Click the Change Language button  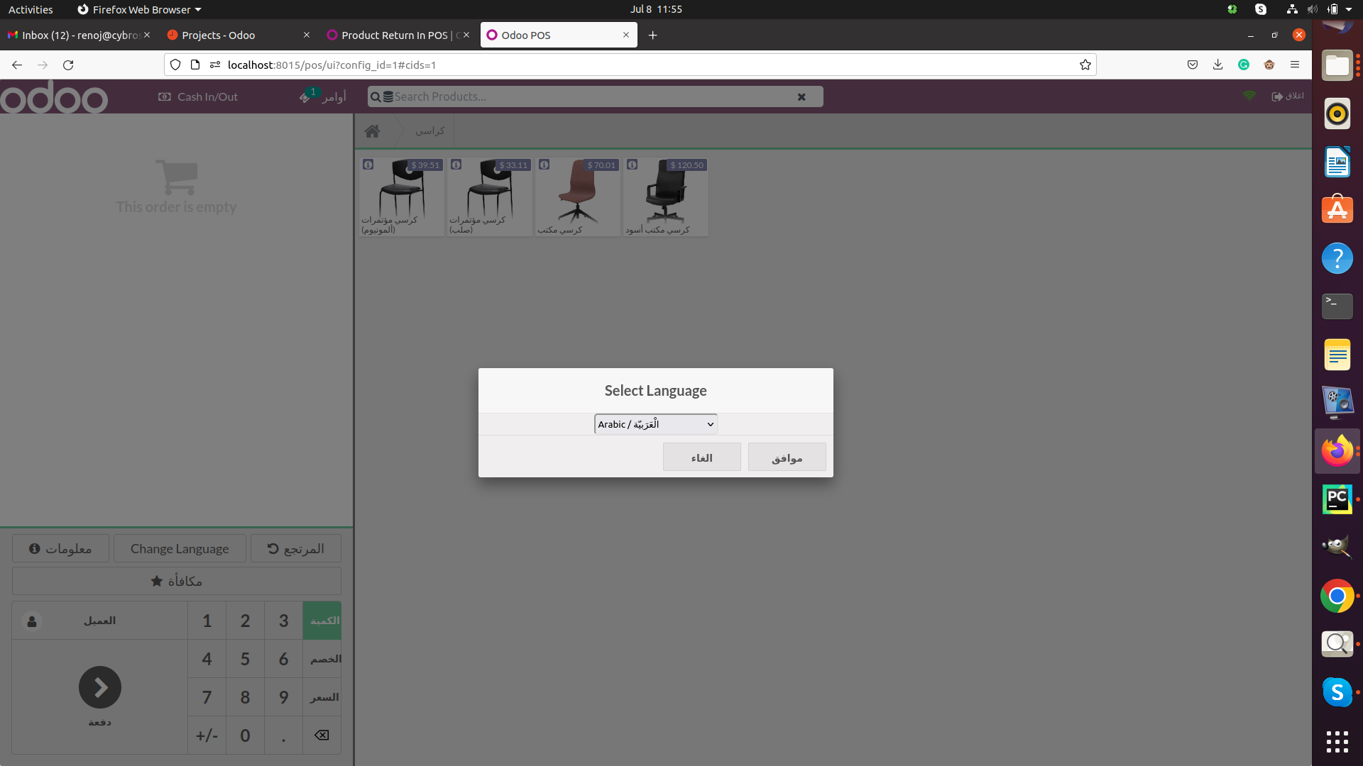(180, 549)
